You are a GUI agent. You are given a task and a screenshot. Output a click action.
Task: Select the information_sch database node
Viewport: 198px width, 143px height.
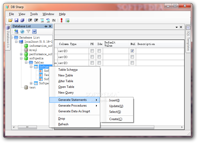(x=41, y=46)
